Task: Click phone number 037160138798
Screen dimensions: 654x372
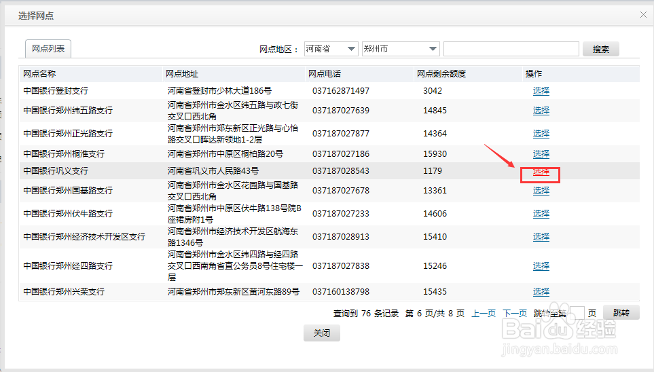Action: [341, 291]
